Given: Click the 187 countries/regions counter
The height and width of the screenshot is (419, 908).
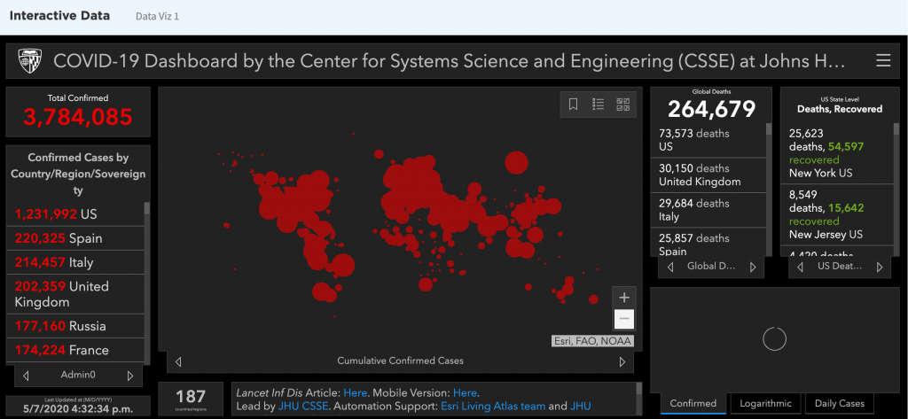Looking at the screenshot, I should [191, 399].
